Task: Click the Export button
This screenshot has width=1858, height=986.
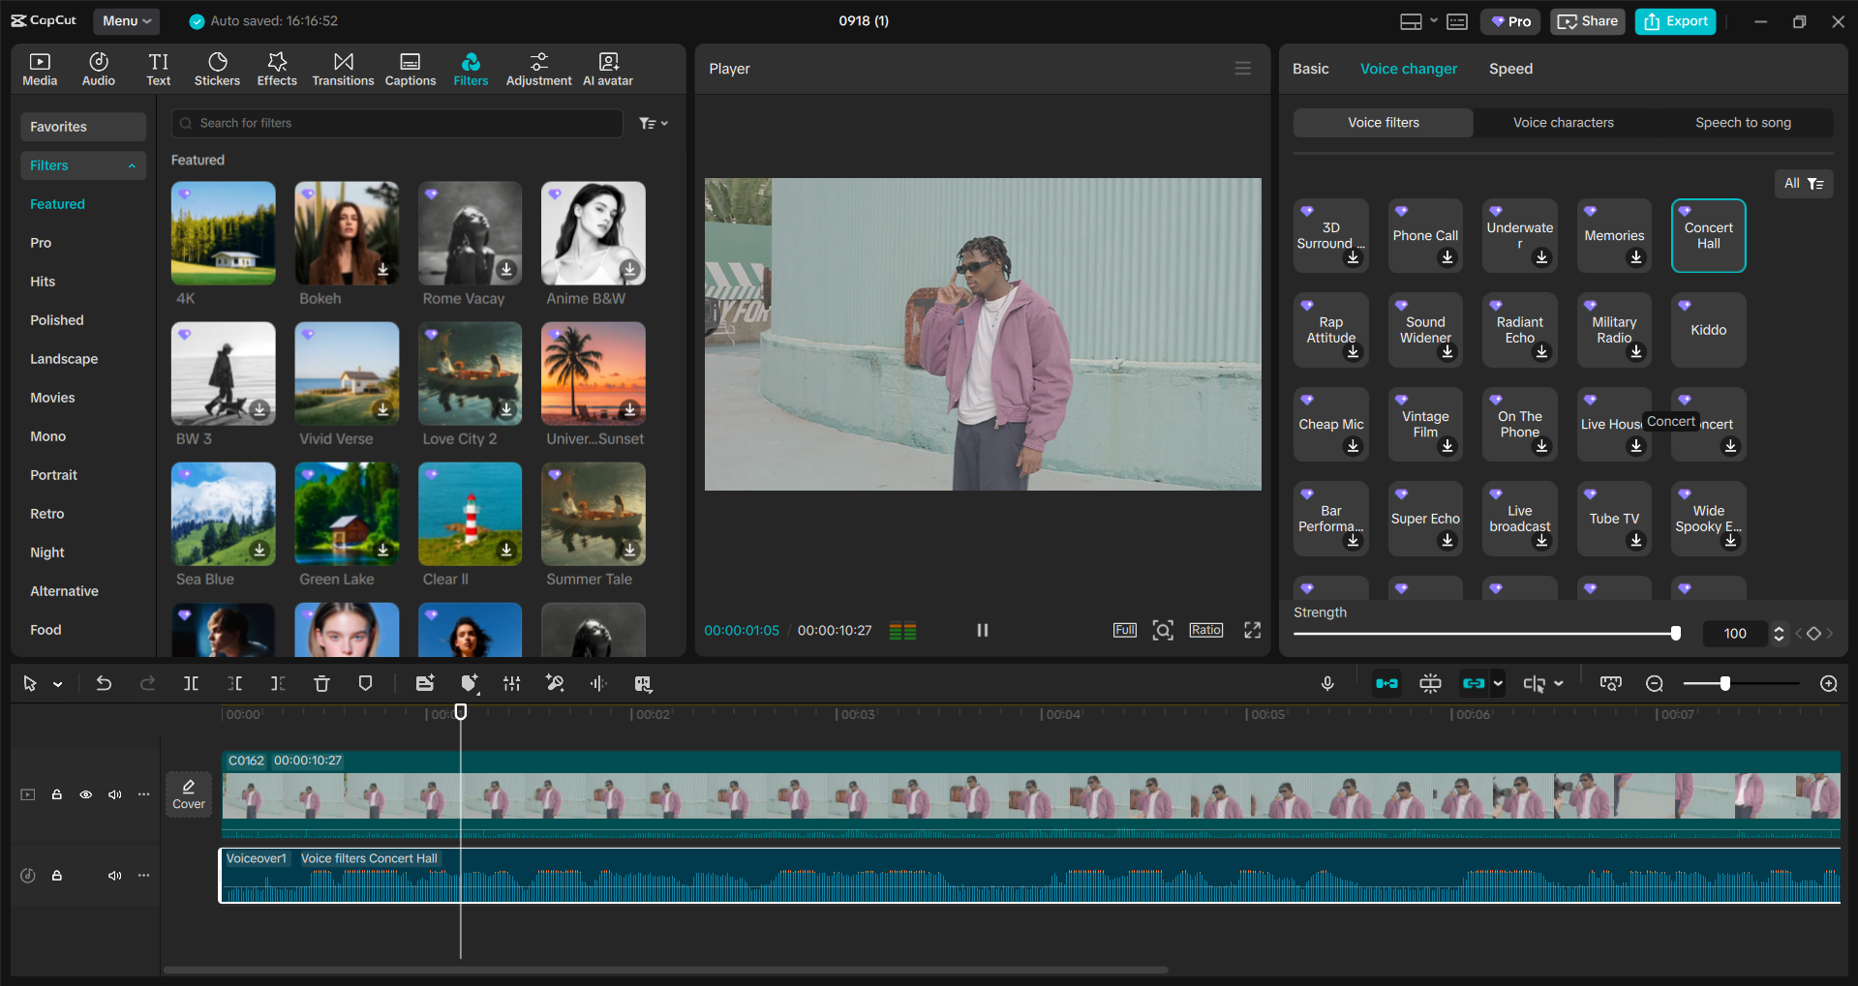Action: click(x=1675, y=21)
